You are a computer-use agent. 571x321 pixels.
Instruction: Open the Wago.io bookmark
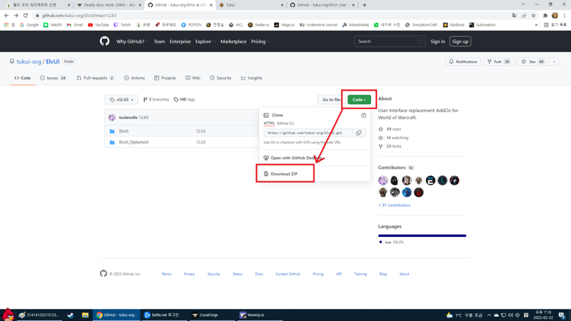(284, 25)
